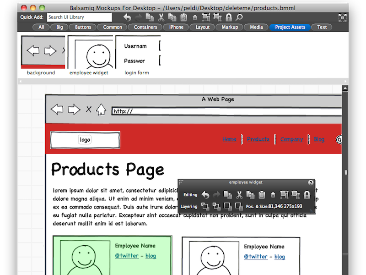Click inside the Quick Add search field
366x275 pixels.
click(79, 17)
